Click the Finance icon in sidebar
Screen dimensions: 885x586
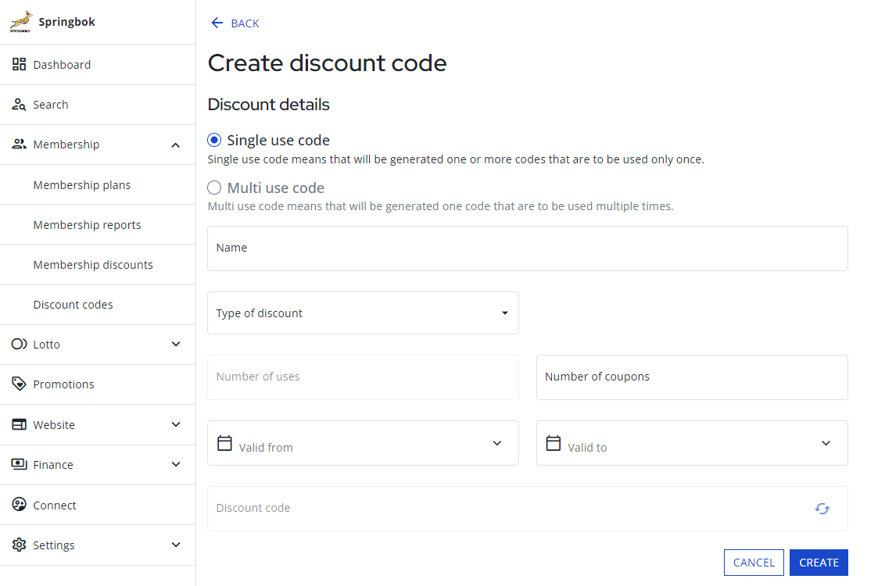tap(17, 464)
